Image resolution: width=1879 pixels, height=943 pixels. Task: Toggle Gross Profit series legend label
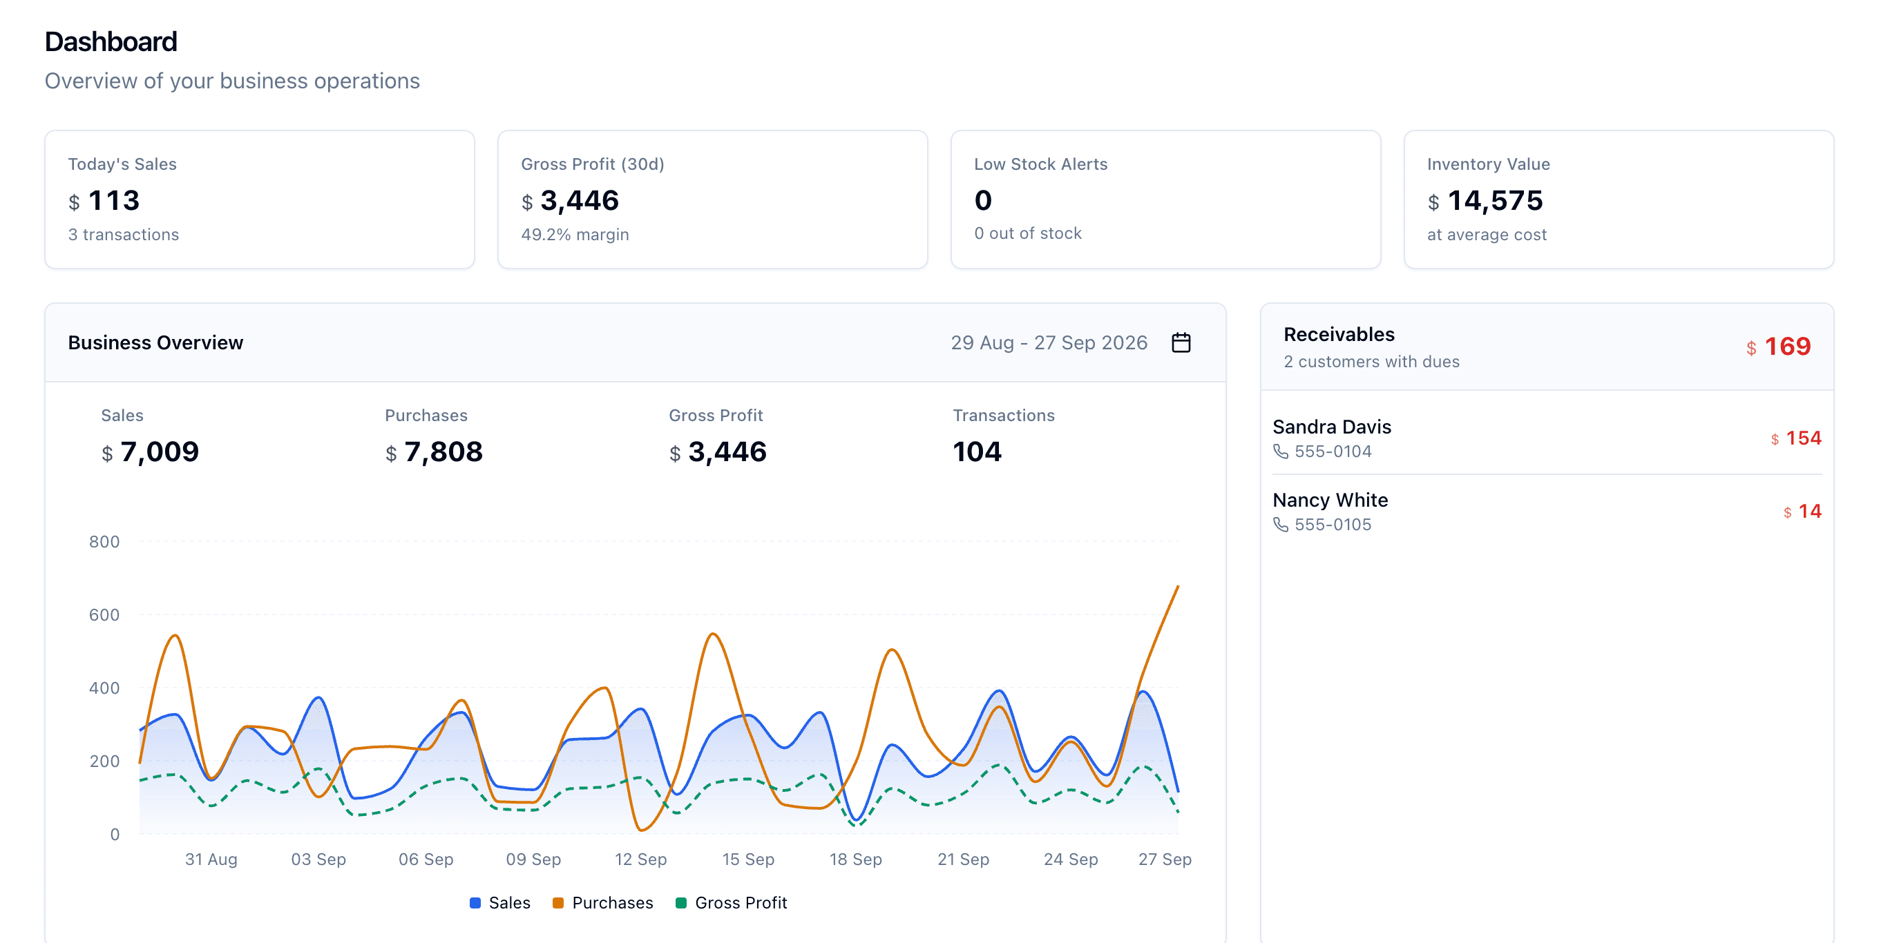[741, 903]
